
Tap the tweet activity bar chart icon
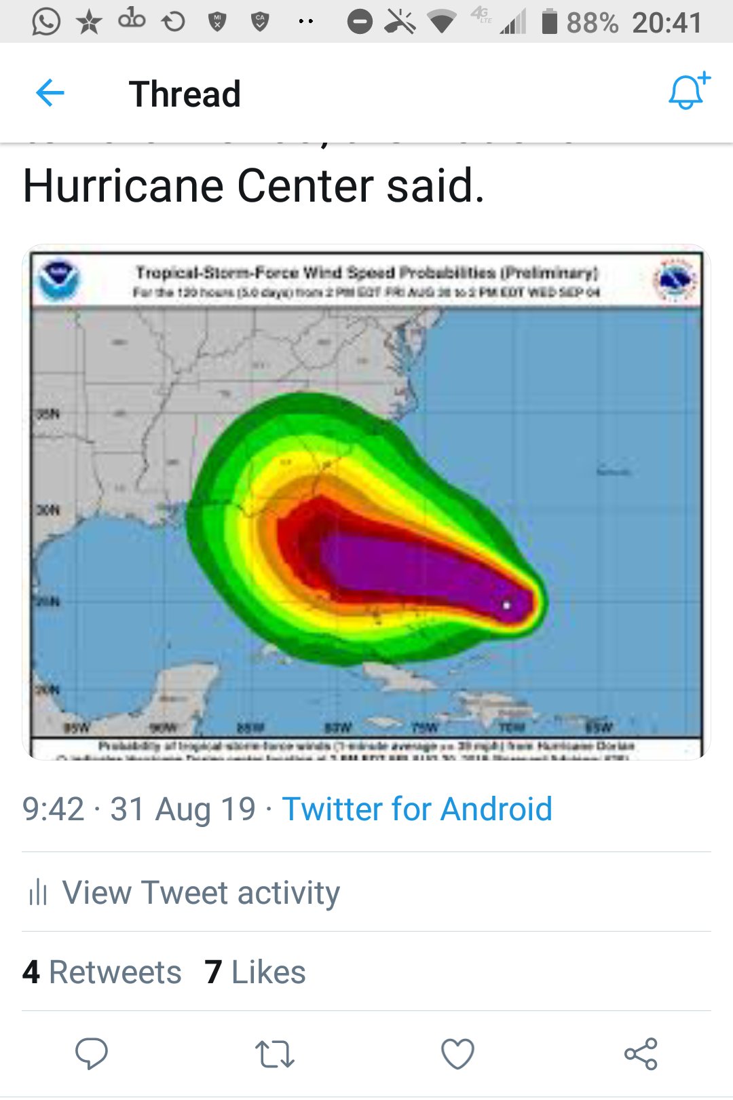(38, 892)
